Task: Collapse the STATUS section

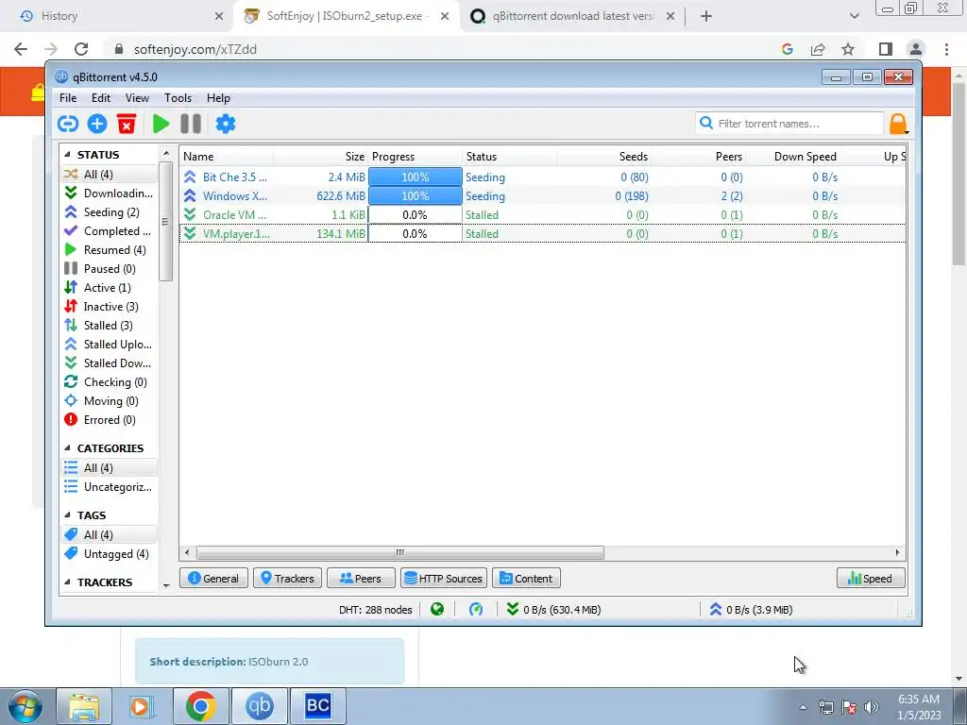Action: click(67, 155)
